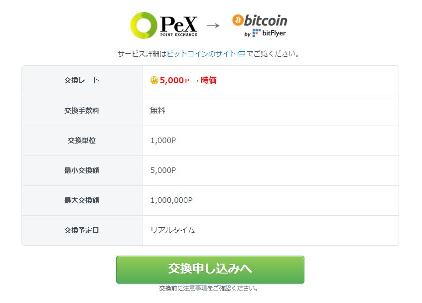
Task: Click the 交換手数料 row label
Action: click(82, 110)
